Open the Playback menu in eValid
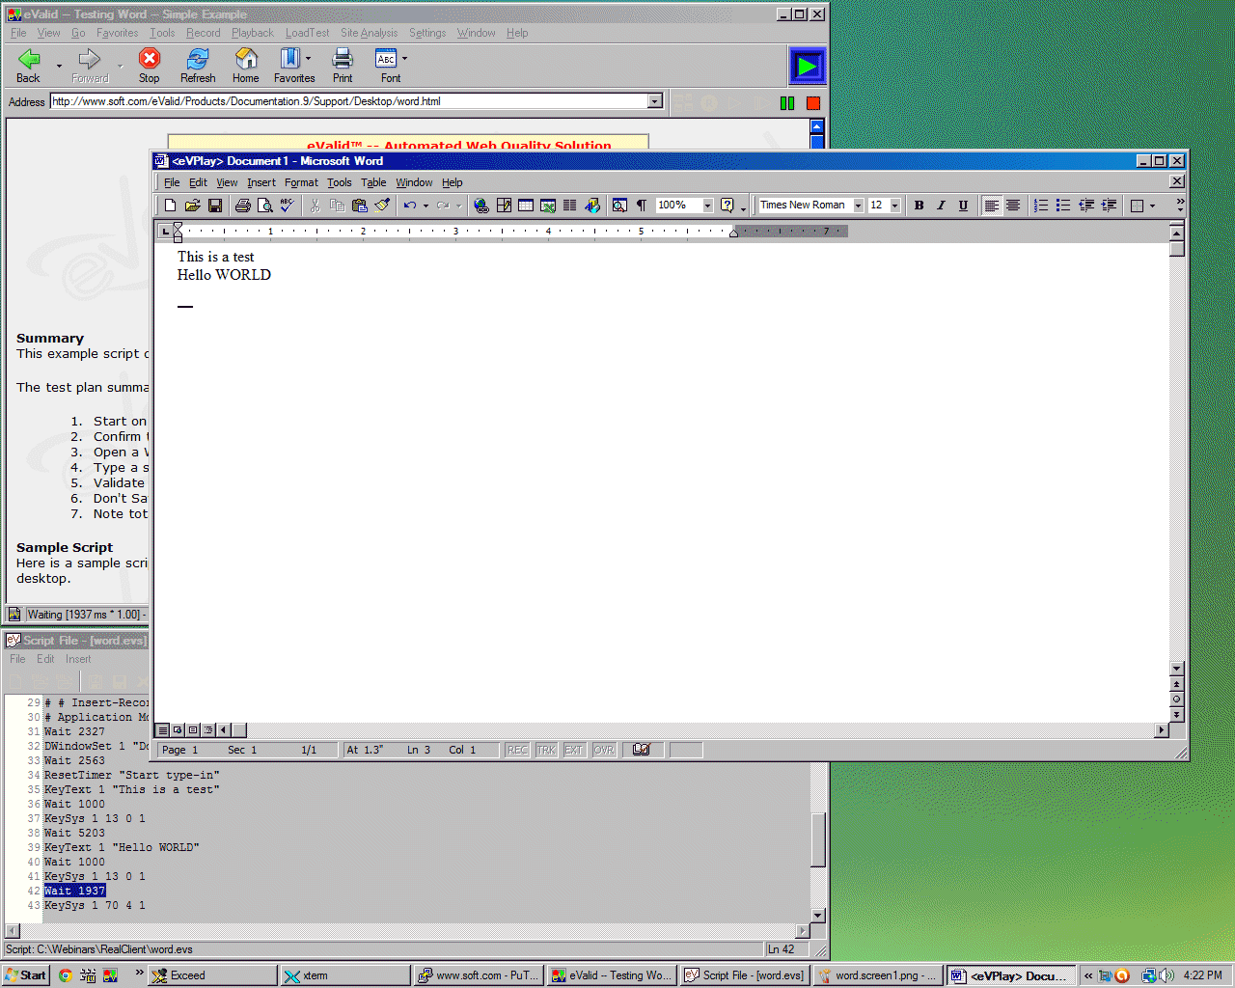Image resolution: width=1235 pixels, height=988 pixels. (252, 33)
